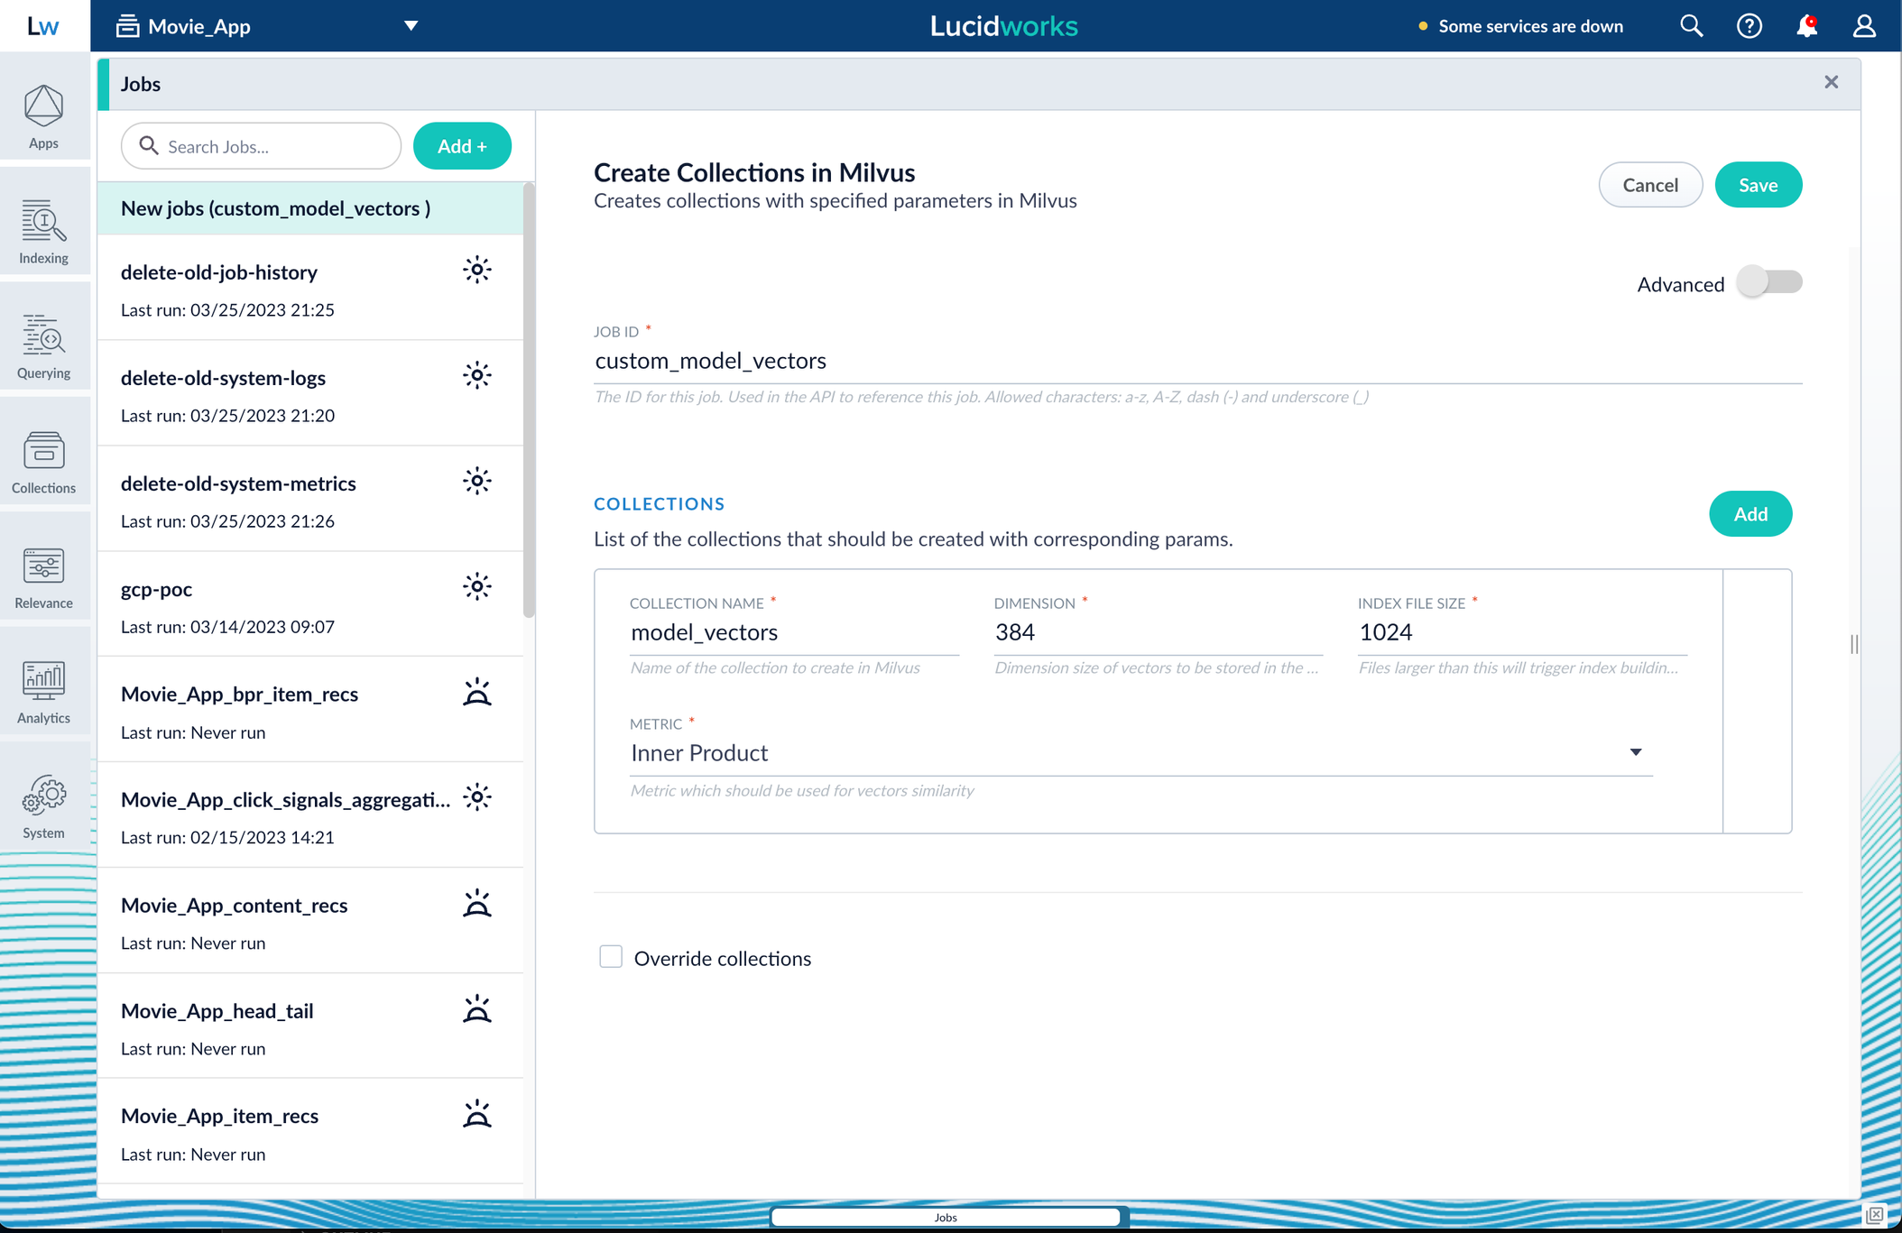Click the notifications bell icon
1902x1233 pixels.
[x=1806, y=26]
